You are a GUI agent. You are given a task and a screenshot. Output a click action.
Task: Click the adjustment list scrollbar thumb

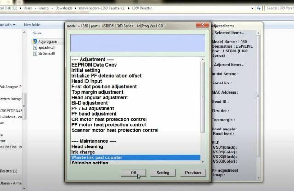(x=202, y=97)
